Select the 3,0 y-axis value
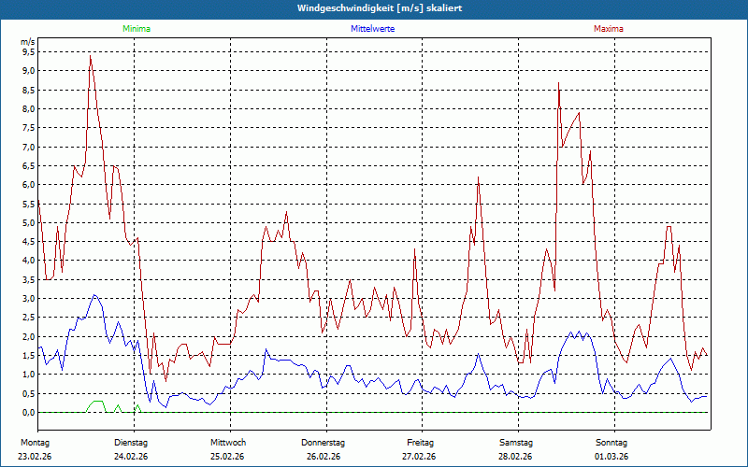The width and height of the screenshot is (748, 467). [x=29, y=298]
